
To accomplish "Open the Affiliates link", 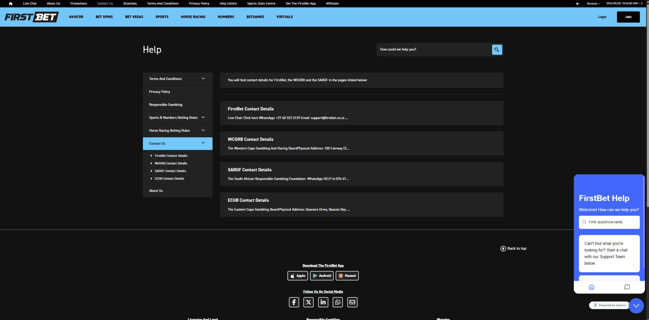I will tap(332, 4).
